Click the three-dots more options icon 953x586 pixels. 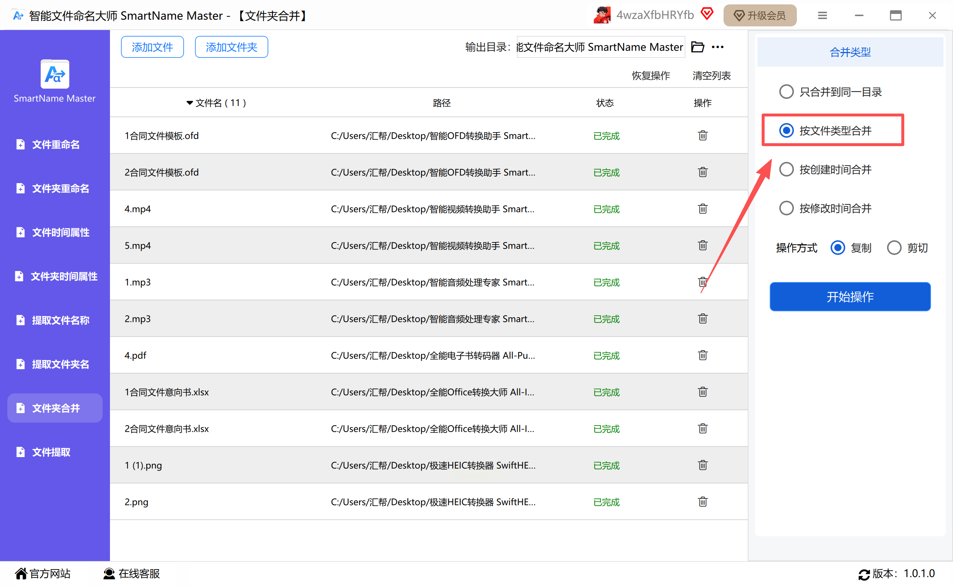[x=718, y=47]
